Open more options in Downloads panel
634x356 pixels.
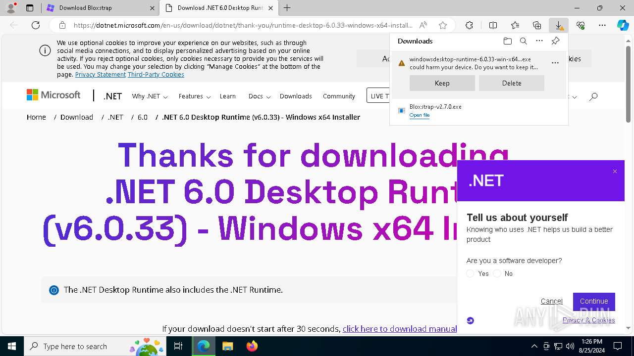pyautogui.click(x=539, y=41)
